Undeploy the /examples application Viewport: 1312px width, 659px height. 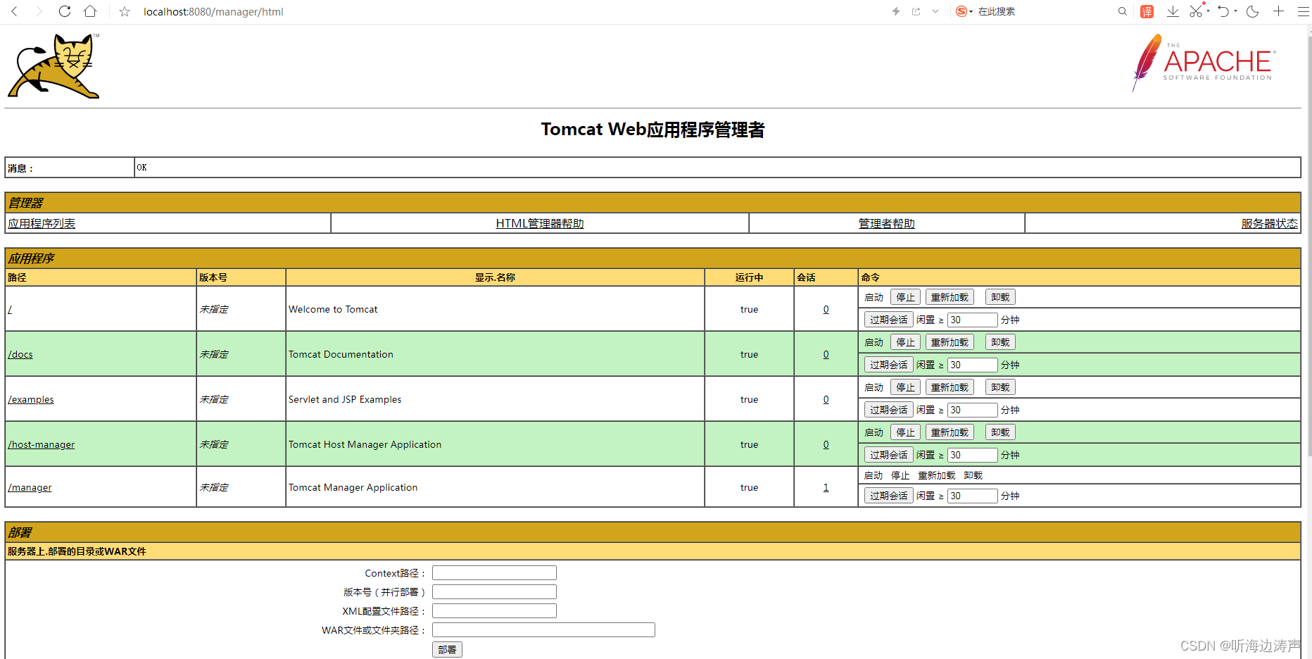pyautogui.click(x=1000, y=387)
